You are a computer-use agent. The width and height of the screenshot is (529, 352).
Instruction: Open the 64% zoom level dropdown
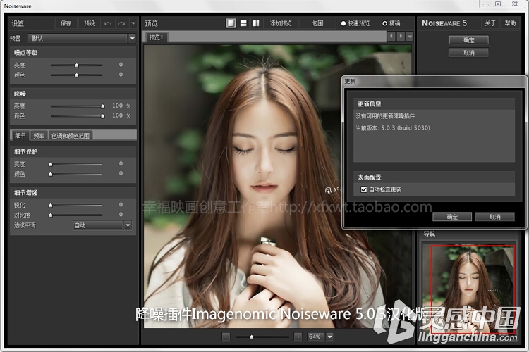330,337
